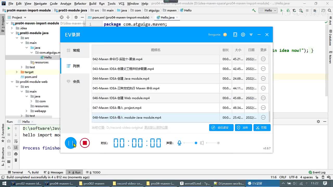Image resolution: width=333 pixels, height=187 pixels.
Task: Open more options for 043-Maven IDEA video
Action: coord(263,69)
